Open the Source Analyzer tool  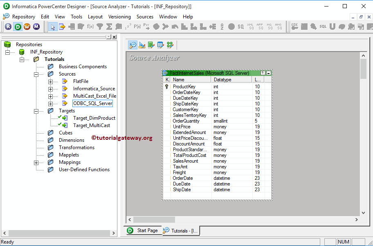pos(133,45)
